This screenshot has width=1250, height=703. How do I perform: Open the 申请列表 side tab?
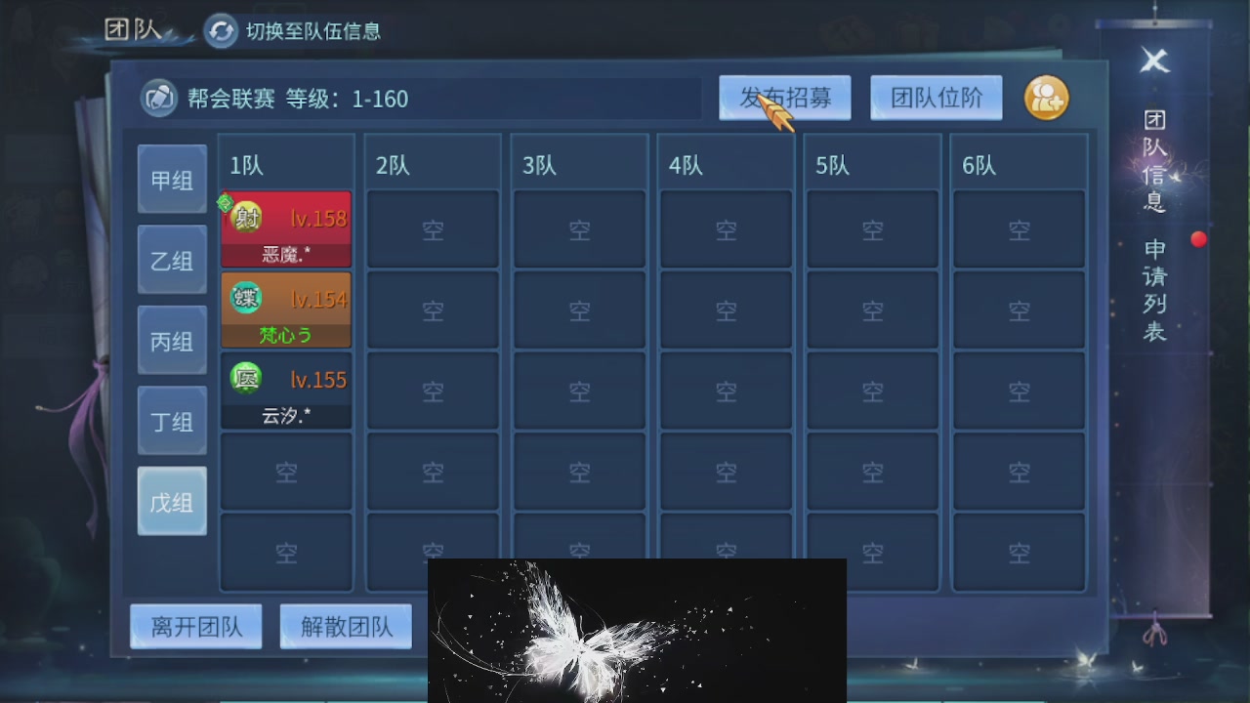[x=1154, y=290]
